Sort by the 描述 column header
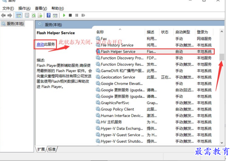Image resolution: width=232 pixels, height=161 pixels. point(150,32)
